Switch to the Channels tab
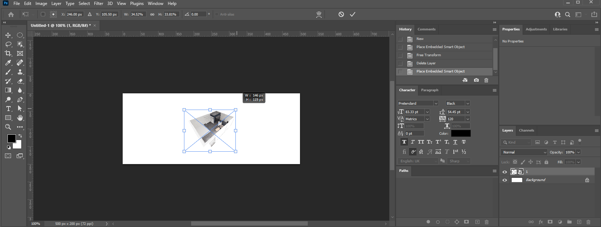 coord(526,130)
